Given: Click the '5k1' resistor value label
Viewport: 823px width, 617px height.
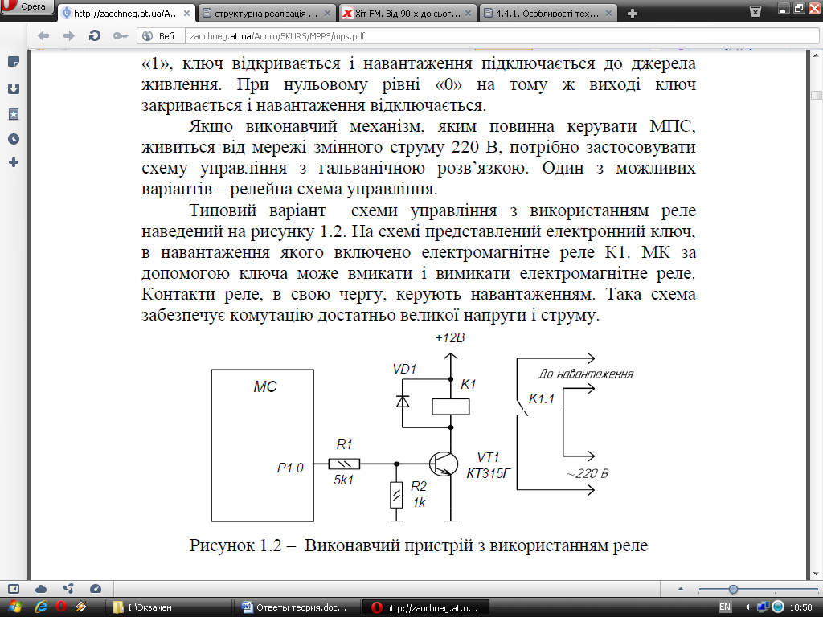Looking at the screenshot, I should pos(344,480).
